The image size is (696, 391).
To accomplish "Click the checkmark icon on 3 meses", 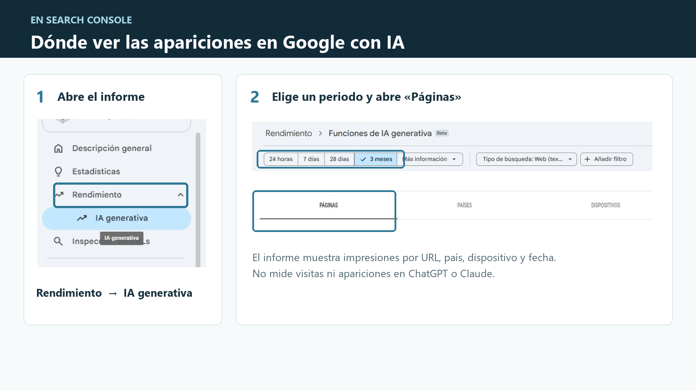I will coord(363,159).
